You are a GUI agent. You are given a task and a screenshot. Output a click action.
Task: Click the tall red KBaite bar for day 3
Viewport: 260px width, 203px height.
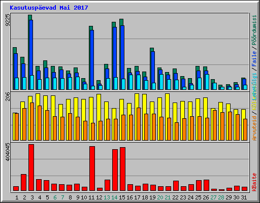coord(31,167)
